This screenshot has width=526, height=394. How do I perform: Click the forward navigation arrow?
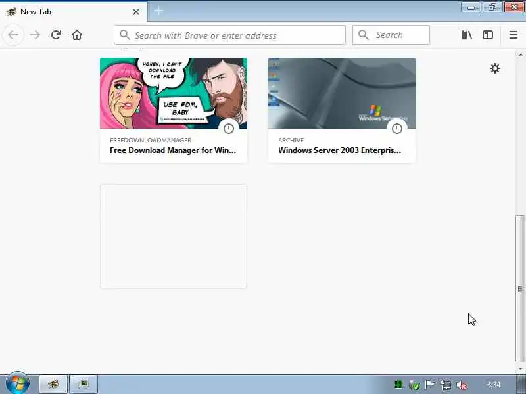35,35
